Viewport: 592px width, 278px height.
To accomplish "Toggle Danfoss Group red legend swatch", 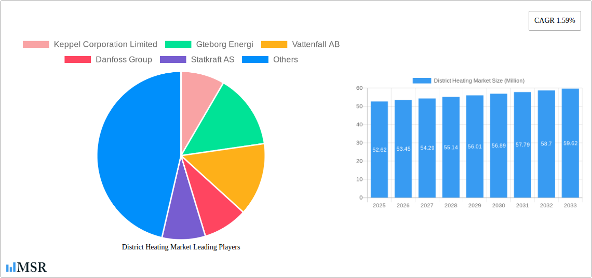I will click(x=78, y=59).
